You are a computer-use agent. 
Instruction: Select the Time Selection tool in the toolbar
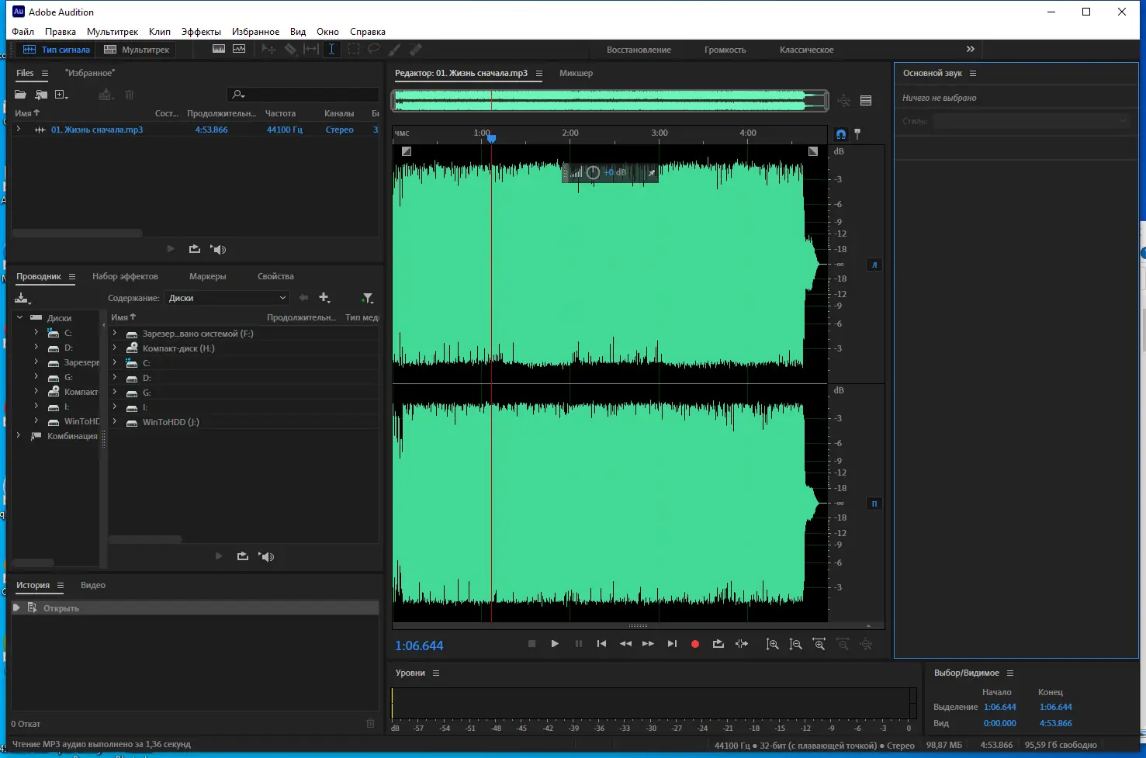331,50
